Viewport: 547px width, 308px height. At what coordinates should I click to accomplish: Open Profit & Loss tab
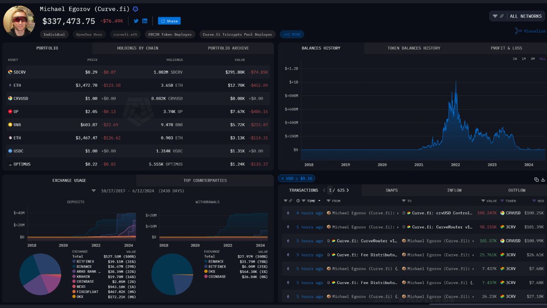(x=506, y=48)
